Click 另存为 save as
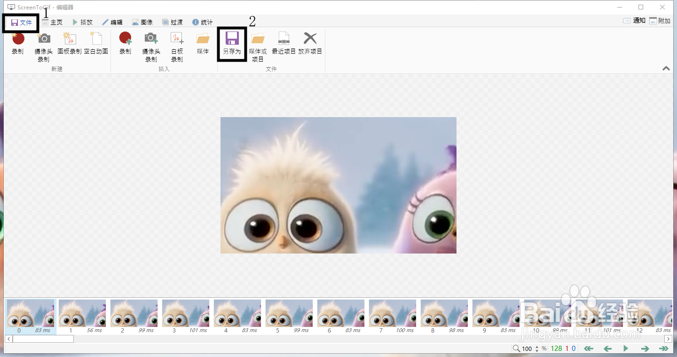This screenshot has width=677, height=357. click(232, 44)
